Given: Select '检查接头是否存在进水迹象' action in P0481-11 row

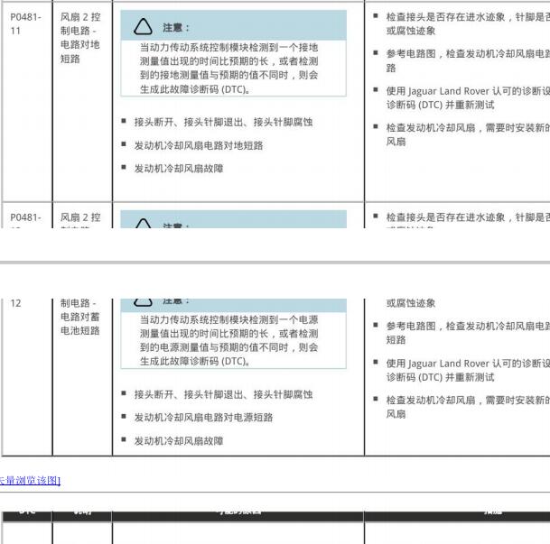Looking at the screenshot, I should (x=468, y=23).
